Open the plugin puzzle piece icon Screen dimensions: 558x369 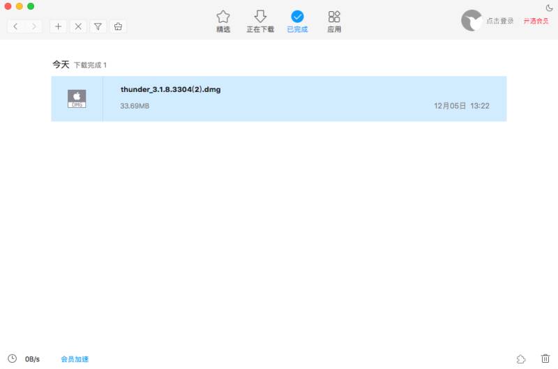click(x=520, y=359)
